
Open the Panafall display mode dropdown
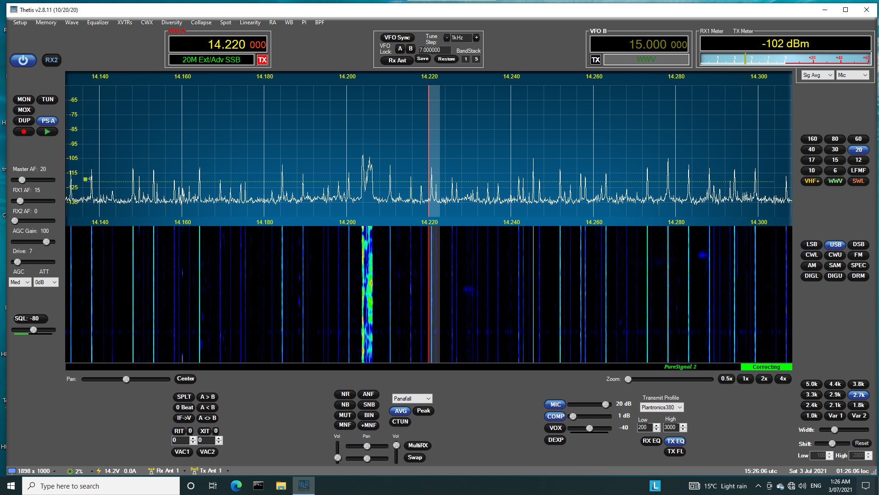click(x=412, y=398)
